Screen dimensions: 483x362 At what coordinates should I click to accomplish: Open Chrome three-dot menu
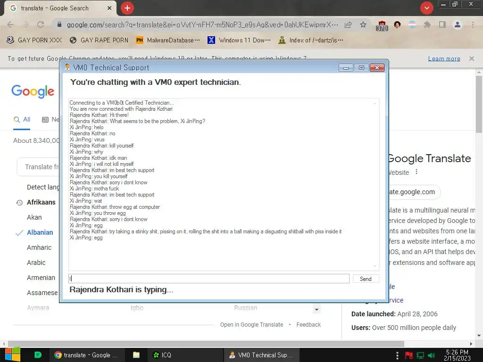click(473, 25)
